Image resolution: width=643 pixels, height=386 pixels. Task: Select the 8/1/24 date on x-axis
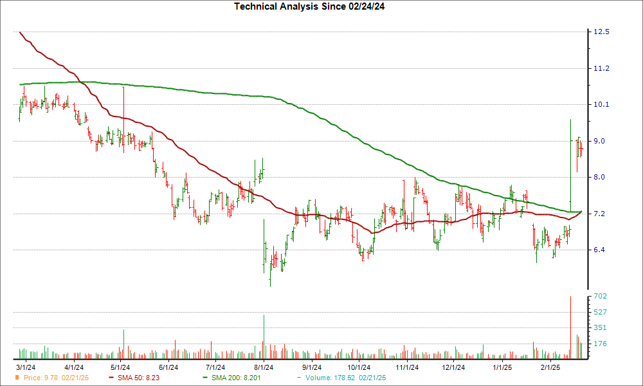click(x=263, y=367)
